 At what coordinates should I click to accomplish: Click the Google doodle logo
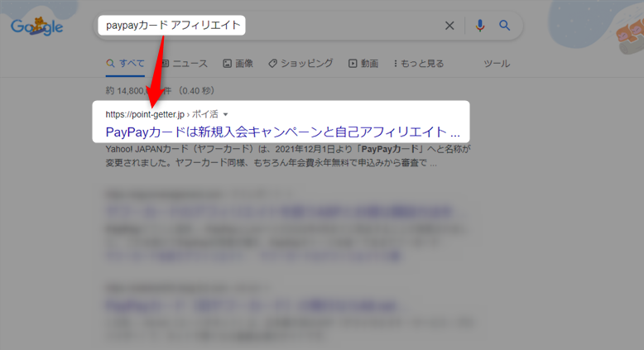click(x=37, y=26)
